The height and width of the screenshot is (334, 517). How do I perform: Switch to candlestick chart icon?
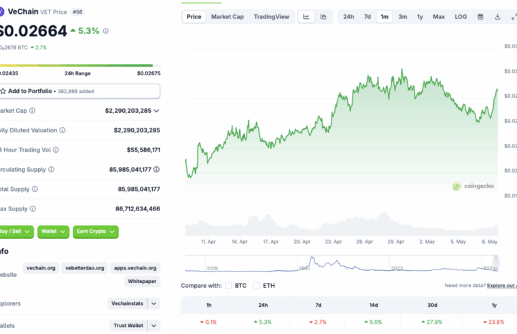323,17
